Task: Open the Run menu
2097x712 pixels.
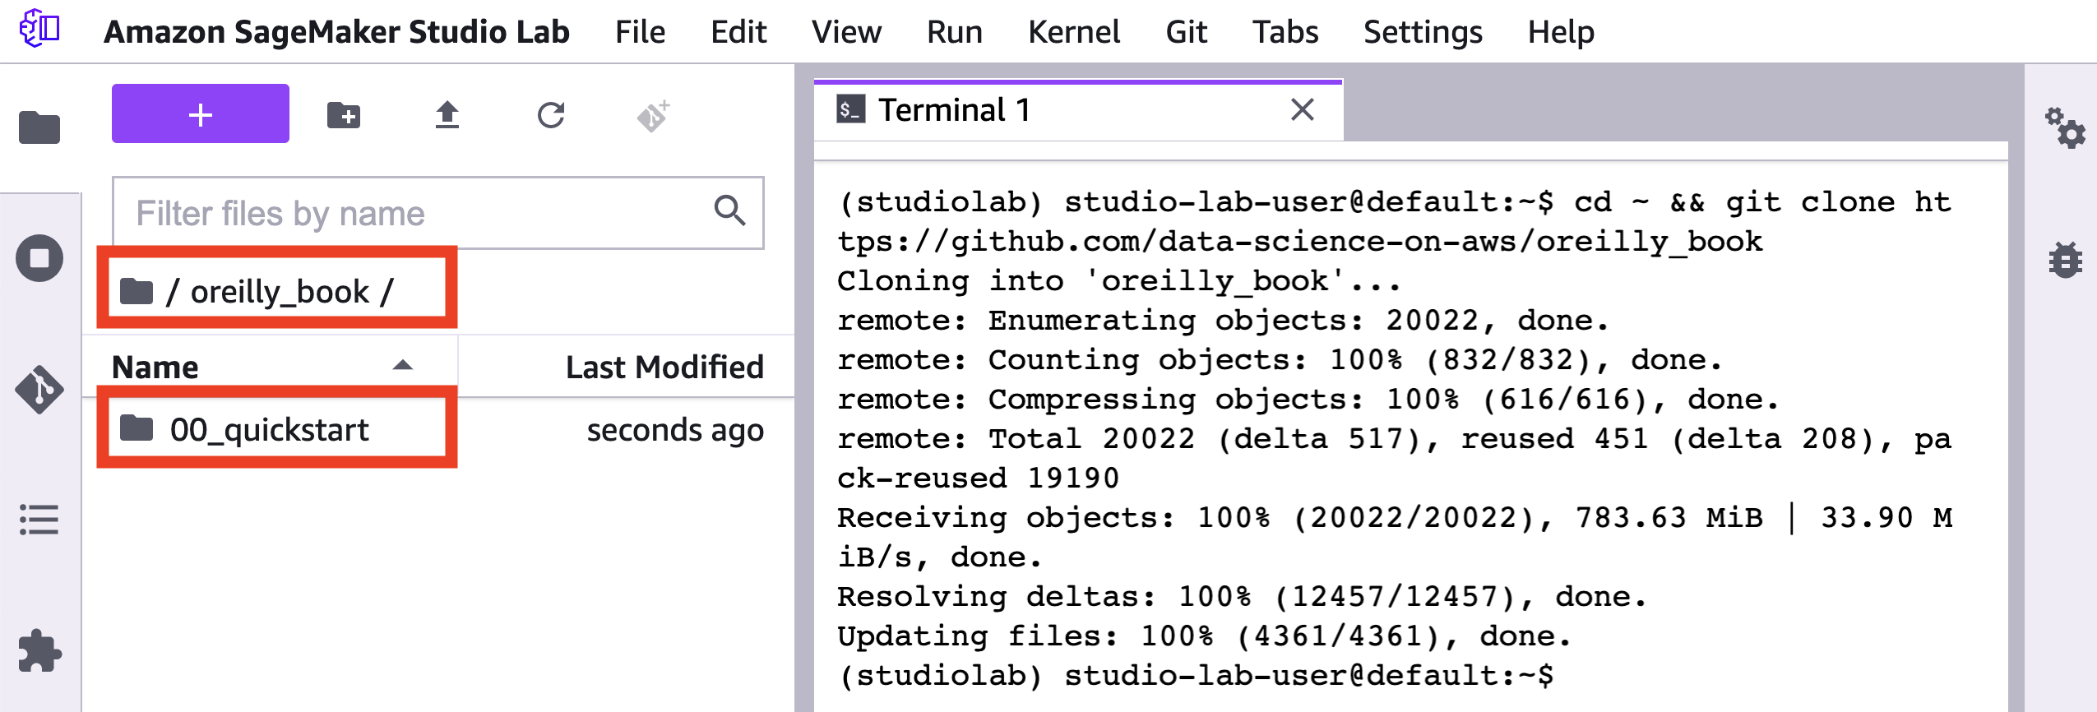Action: [955, 32]
